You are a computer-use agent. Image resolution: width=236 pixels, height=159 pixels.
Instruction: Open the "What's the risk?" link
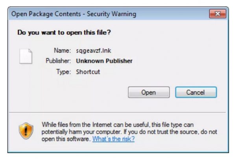113,139
